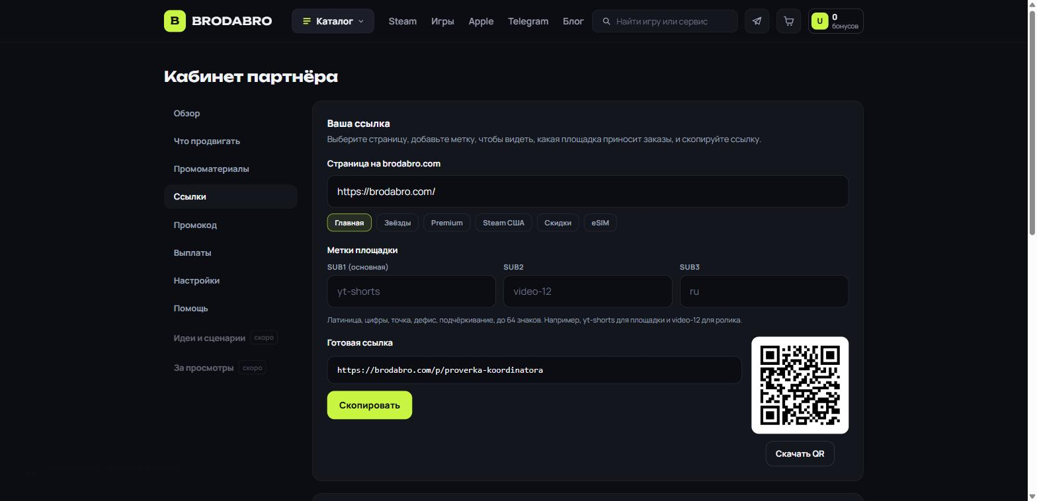The height and width of the screenshot is (501, 1037).
Task: Open Что продвигать in the sidebar
Action: (231, 141)
